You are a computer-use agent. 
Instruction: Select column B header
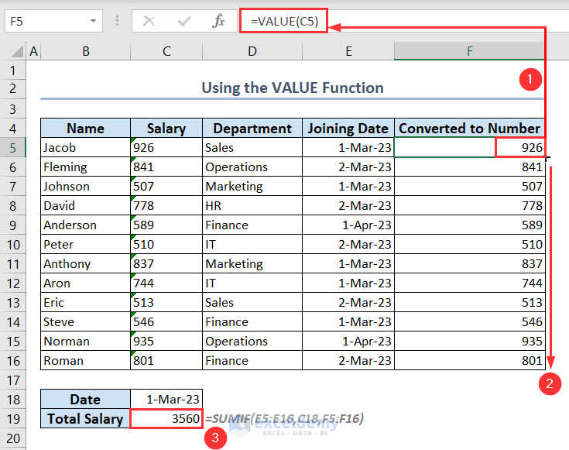[86, 51]
